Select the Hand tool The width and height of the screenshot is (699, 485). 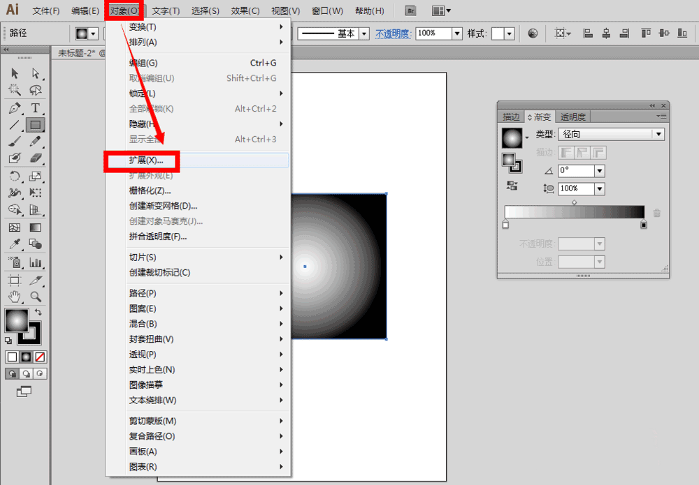15,297
